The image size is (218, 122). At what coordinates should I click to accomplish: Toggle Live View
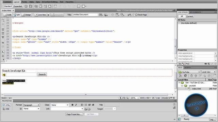point(41,15)
